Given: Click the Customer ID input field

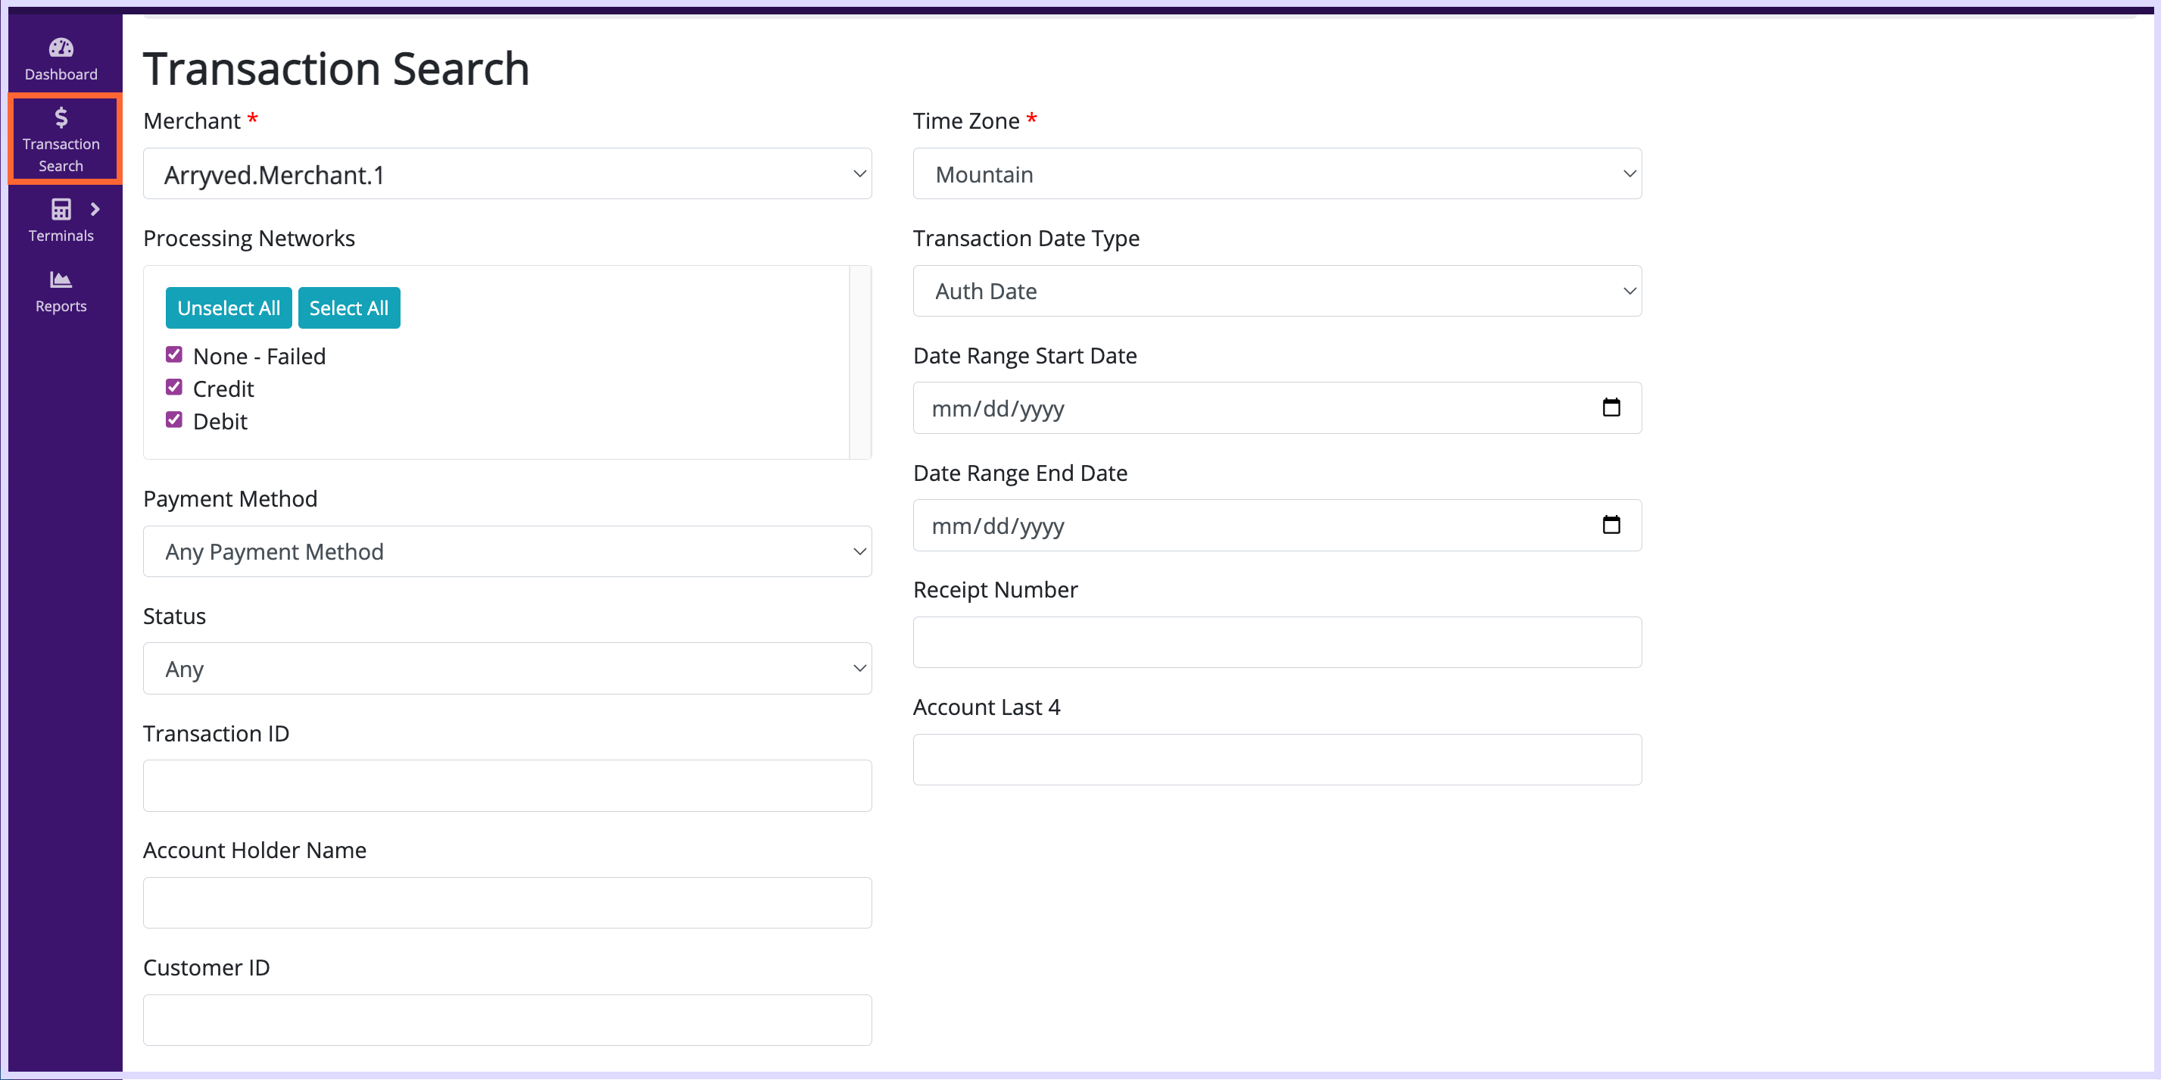Looking at the screenshot, I should tap(507, 1020).
